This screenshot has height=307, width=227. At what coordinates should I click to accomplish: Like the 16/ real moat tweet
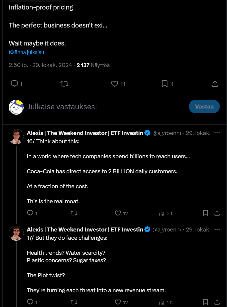point(118,213)
